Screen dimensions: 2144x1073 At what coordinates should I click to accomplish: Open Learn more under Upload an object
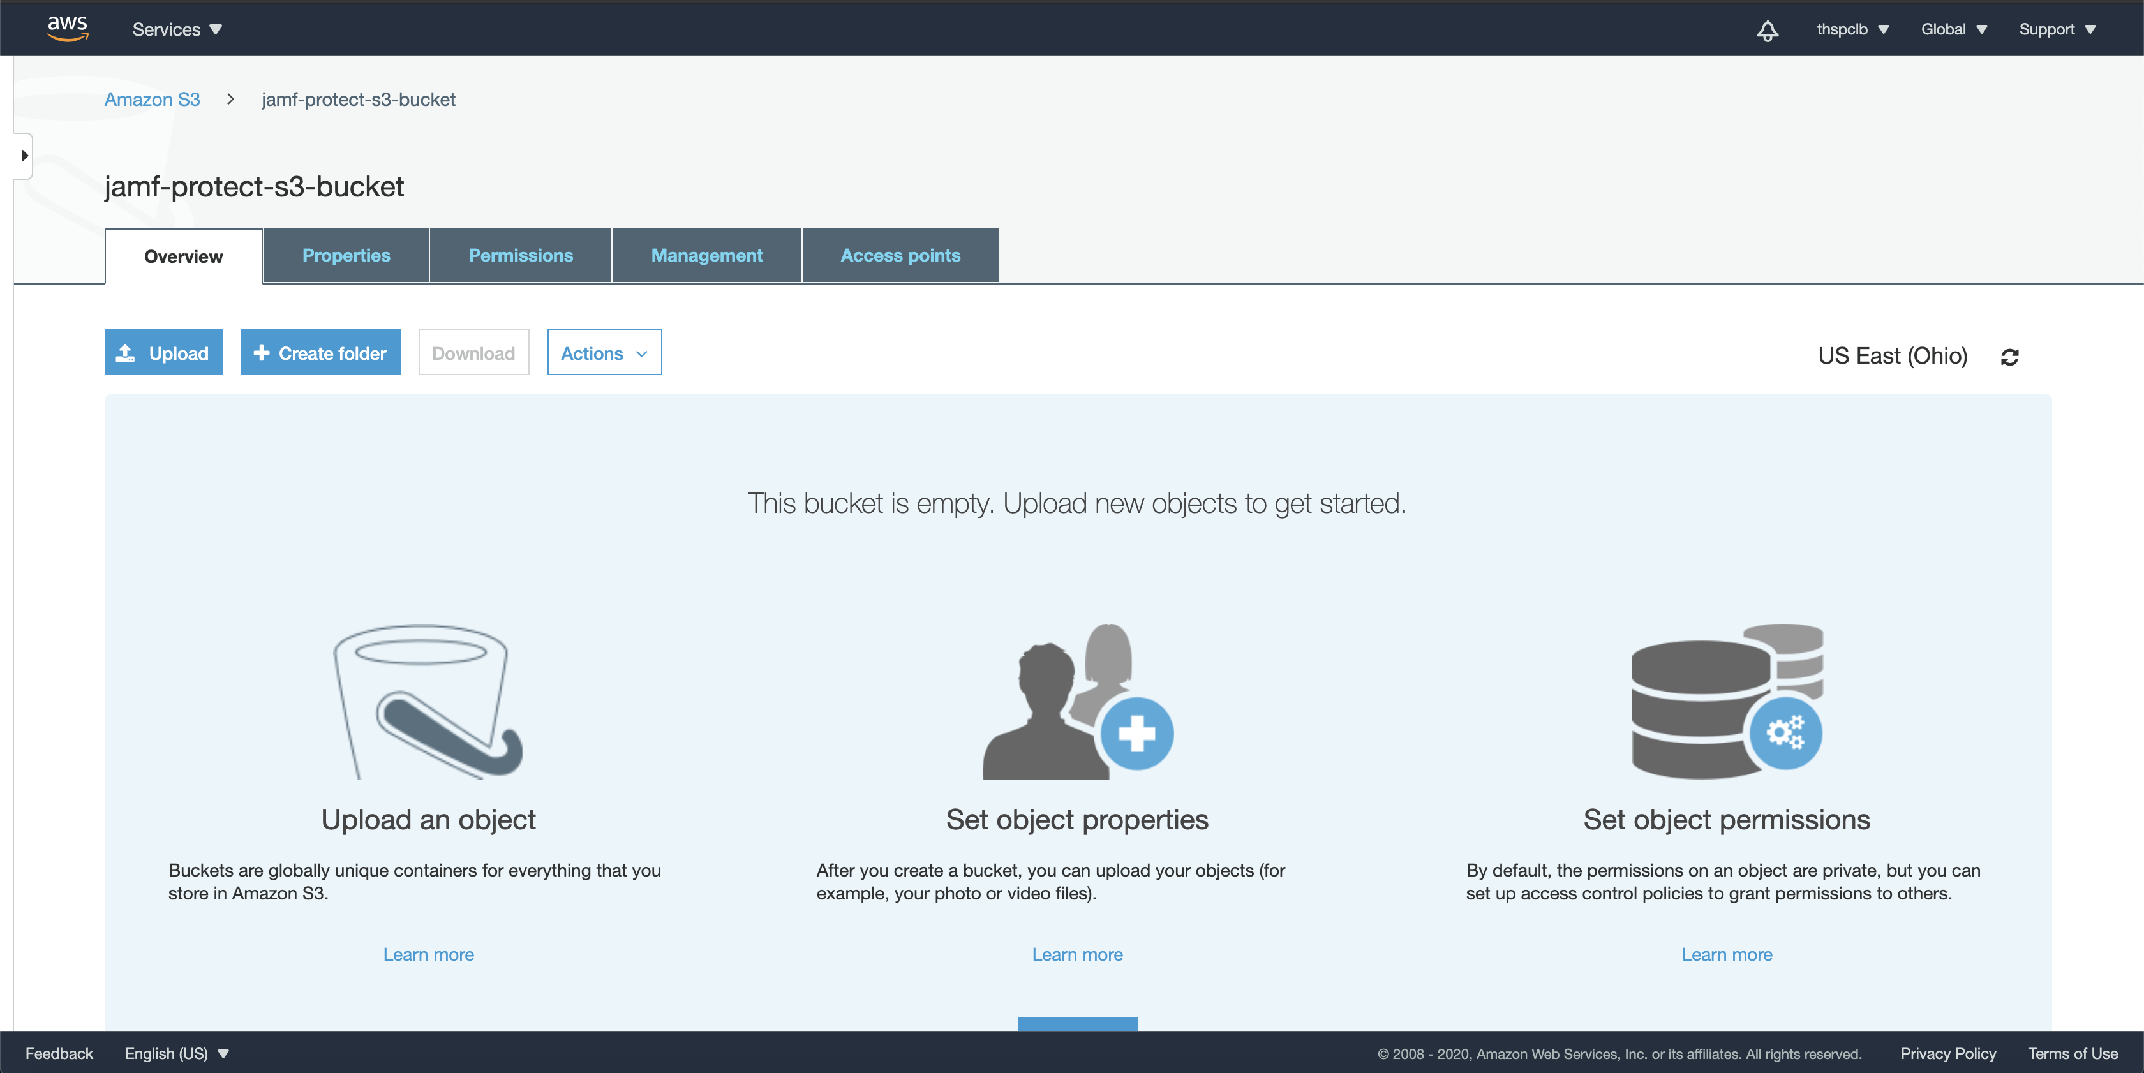[x=429, y=955]
